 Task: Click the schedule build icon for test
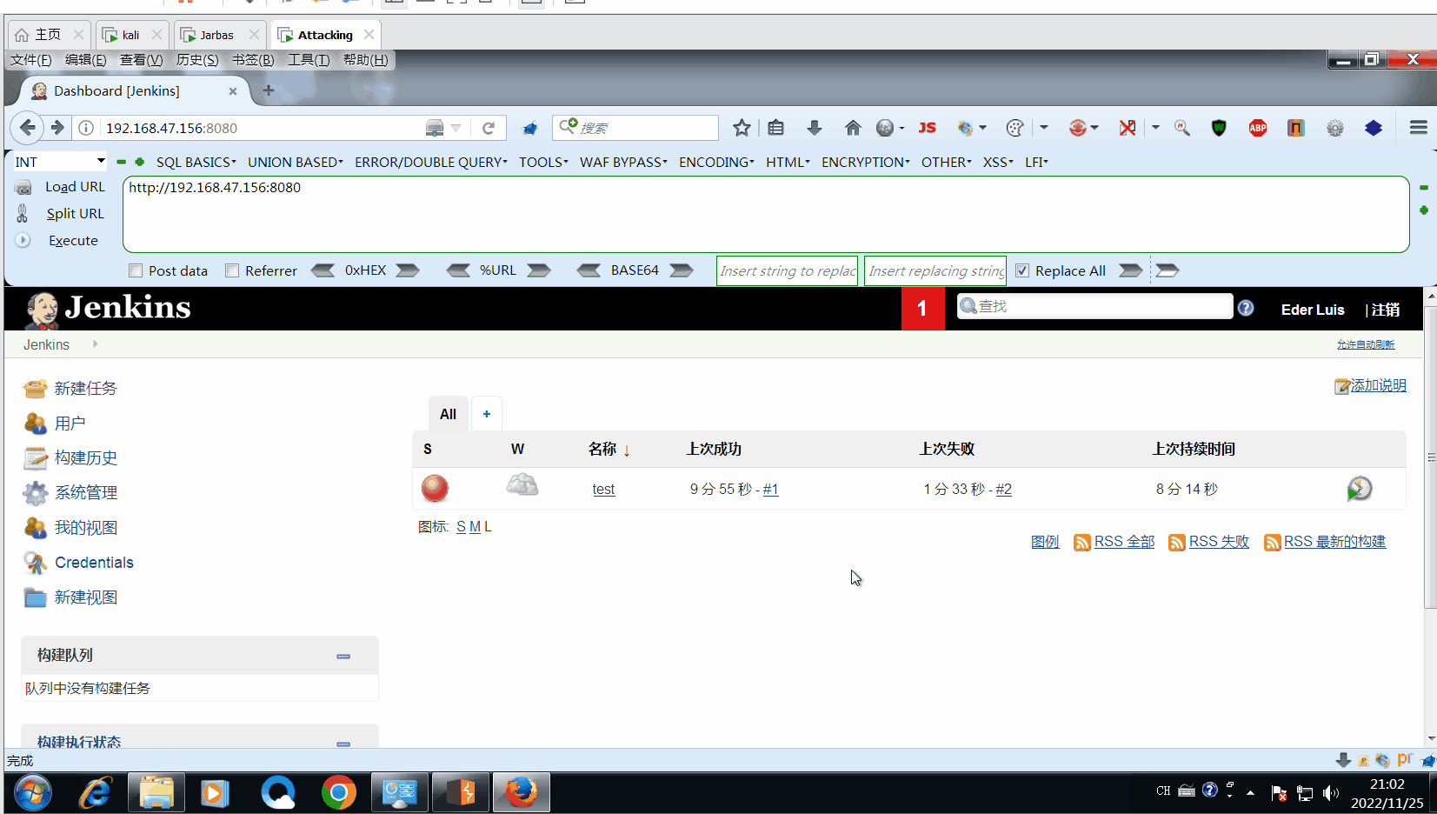(1359, 489)
